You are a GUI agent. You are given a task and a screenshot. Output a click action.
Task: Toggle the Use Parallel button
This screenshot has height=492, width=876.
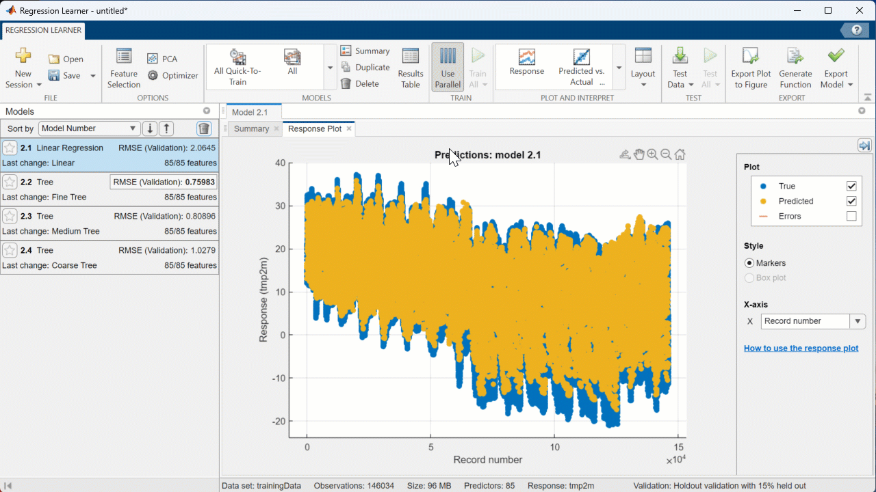(447, 68)
